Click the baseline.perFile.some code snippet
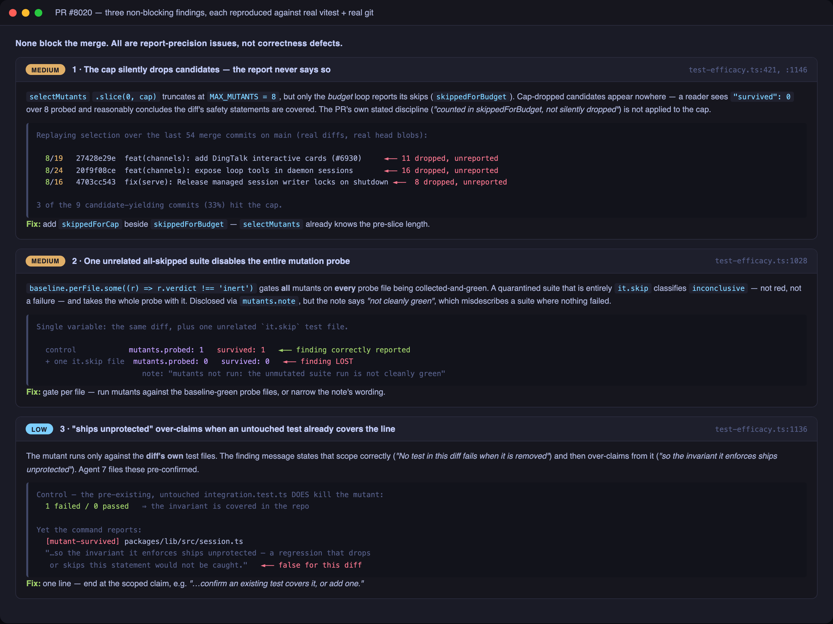The width and height of the screenshot is (833, 624). coord(141,289)
